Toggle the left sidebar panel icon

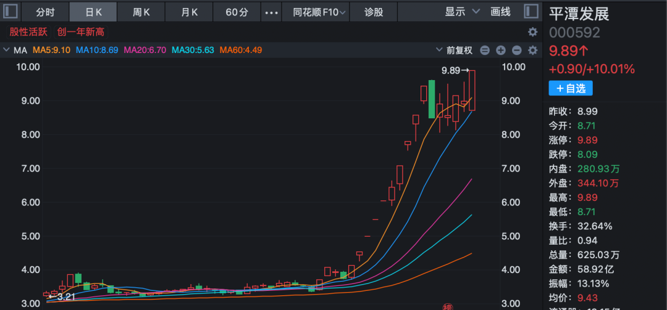pos(10,12)
